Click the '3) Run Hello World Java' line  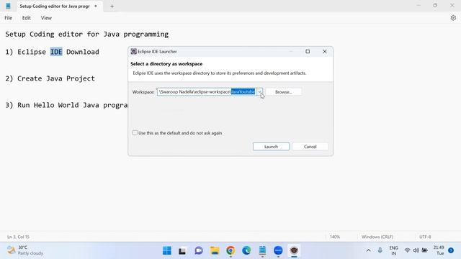(x=66, y=105)
